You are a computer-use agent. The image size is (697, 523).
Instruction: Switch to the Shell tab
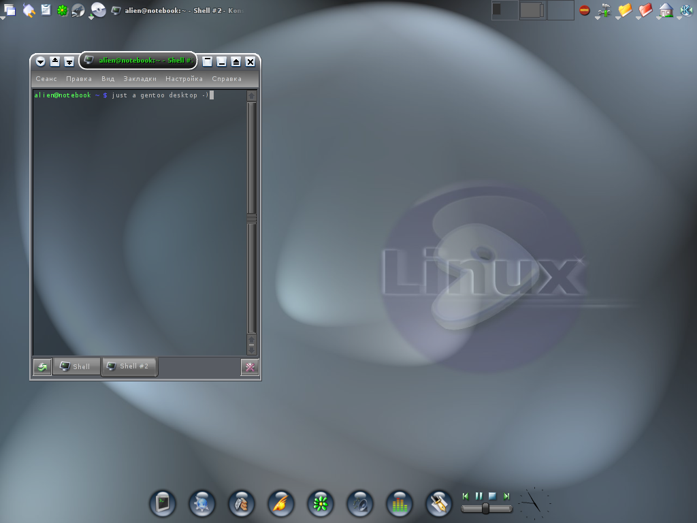click(x=76, y=366)
